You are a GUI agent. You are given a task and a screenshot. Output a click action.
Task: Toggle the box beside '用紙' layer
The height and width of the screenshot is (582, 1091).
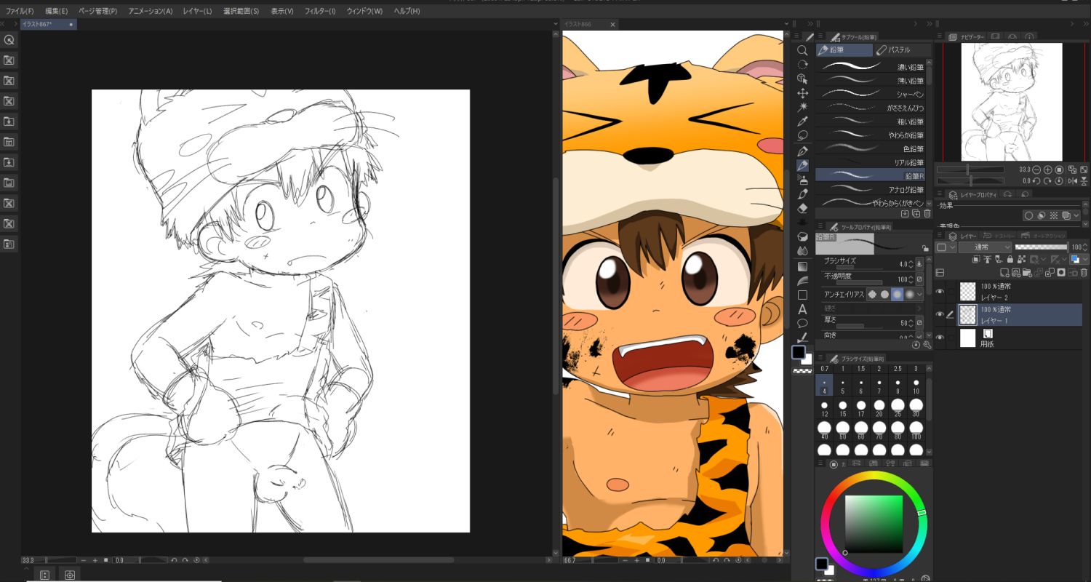pos(951,338)
